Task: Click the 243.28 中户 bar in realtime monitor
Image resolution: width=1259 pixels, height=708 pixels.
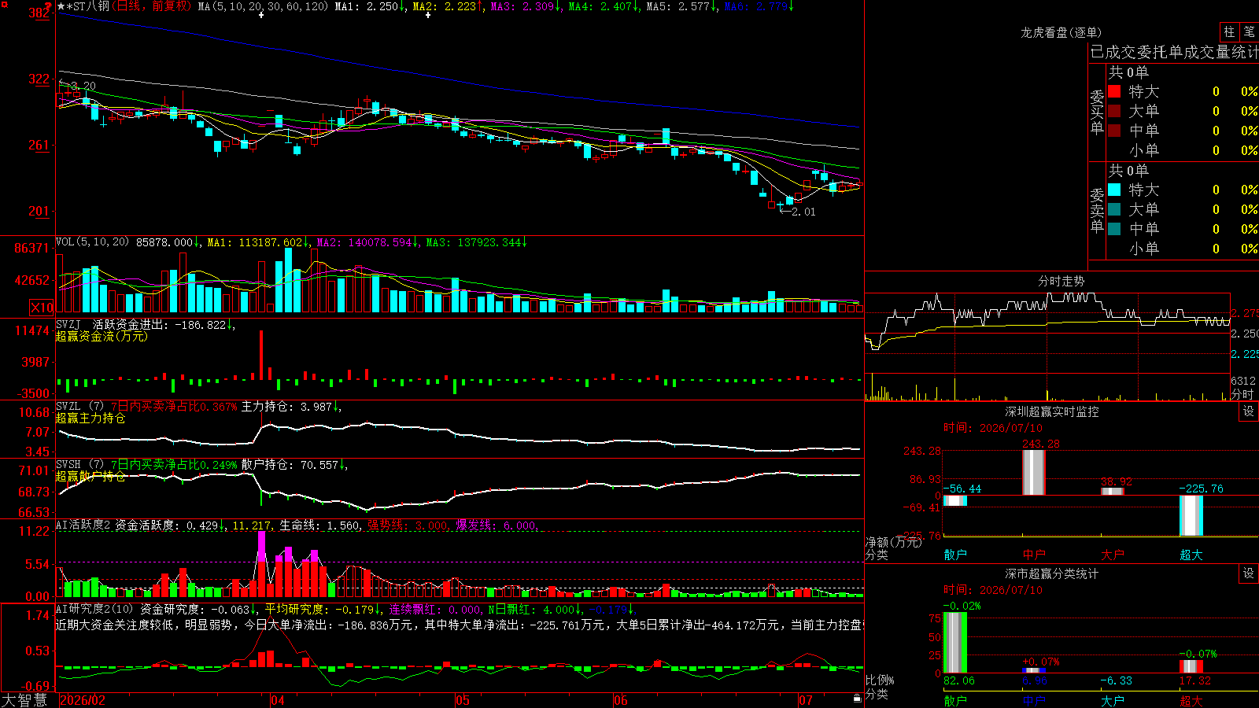Action: 1034,472
